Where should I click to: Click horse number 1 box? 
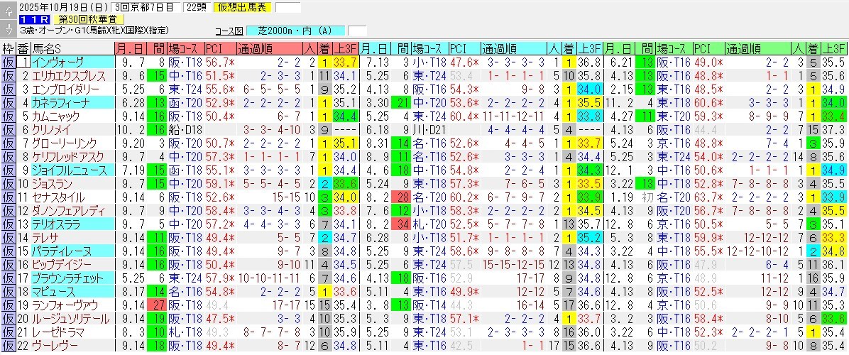click(x=25, y=62)
